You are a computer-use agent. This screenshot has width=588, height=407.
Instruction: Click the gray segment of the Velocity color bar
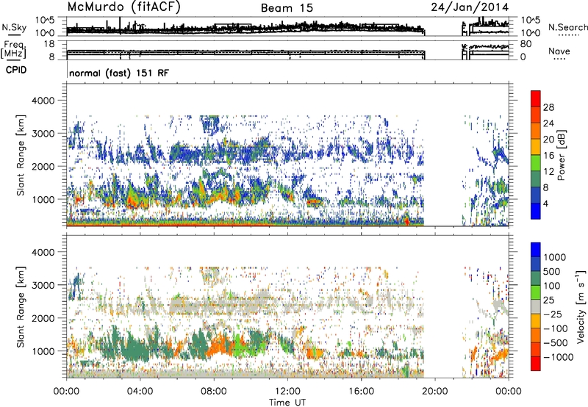pos(536,307)
